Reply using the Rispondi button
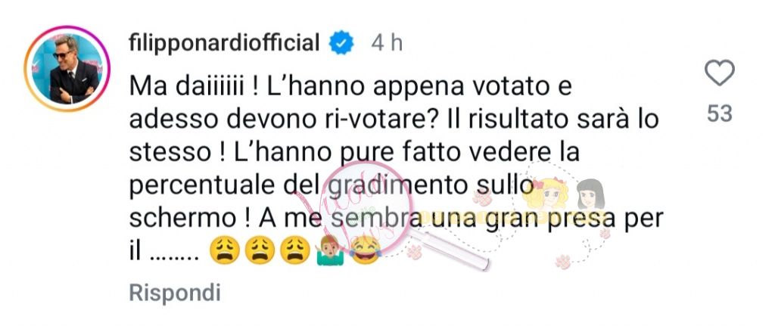The height and width of the screenshot is (326, 775). point(175,293)
